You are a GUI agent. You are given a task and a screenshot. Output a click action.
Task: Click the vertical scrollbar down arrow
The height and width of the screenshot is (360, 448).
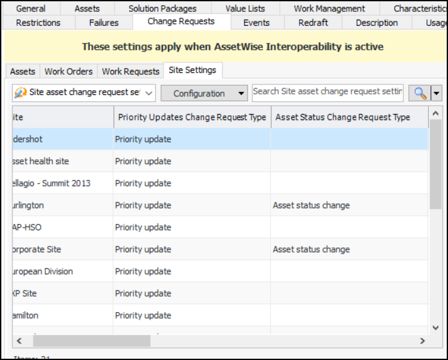point(435,327)
